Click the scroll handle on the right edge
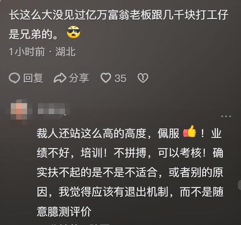Viewport: 241px width, 225px height. click(x=240, y=185)
